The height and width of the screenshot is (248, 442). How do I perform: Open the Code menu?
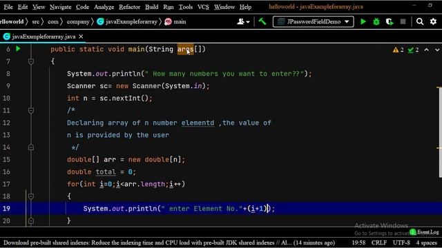82,7
